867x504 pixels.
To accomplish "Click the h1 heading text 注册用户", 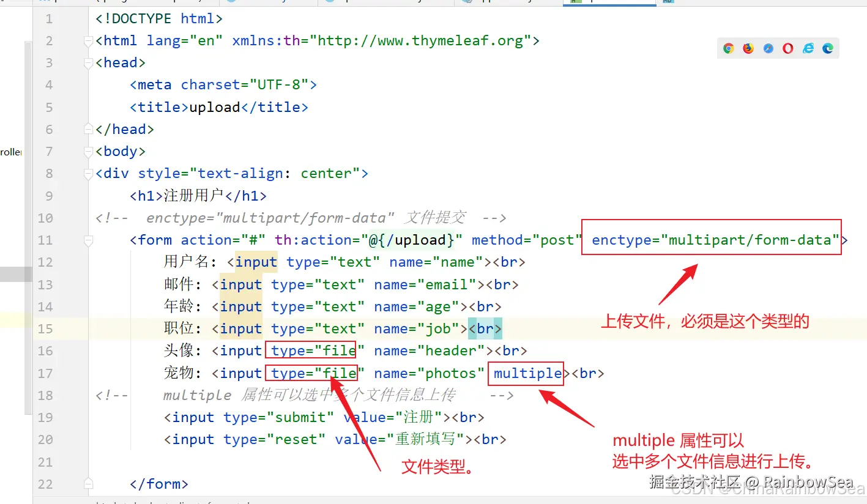I will [194, 196].
